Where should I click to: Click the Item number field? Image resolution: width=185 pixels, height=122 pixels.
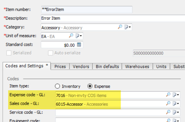[87, 9]
